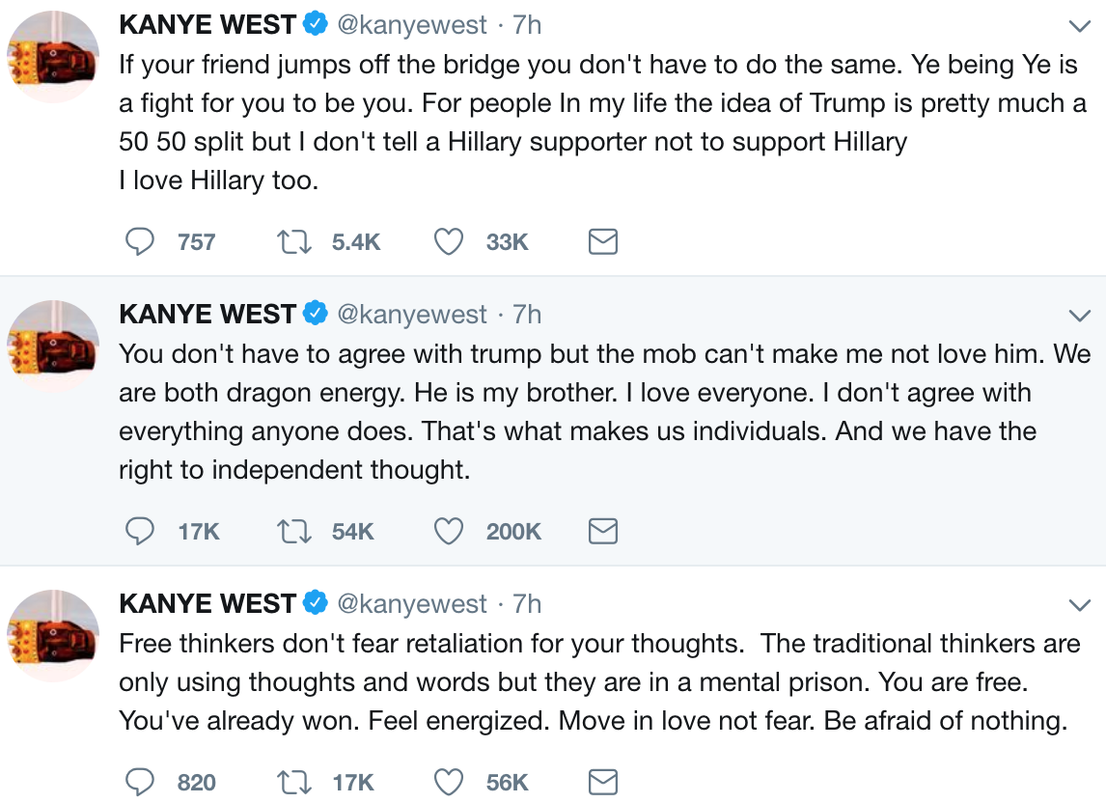The height and width of the screenshot is (803, 1106).
Task: Like the tweet with 200K likes
Action: coord(449,531)
